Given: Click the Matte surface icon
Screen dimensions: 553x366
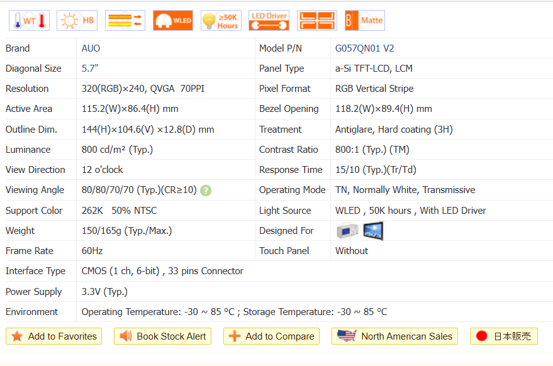Looking at the screenshot, I should [x=364, y=21].
